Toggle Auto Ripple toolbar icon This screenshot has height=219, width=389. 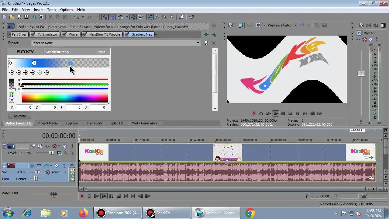click(121, 17)
